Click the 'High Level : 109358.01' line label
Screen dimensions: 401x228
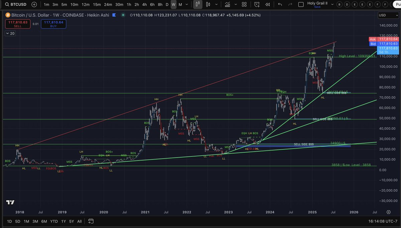pos(357,56)
